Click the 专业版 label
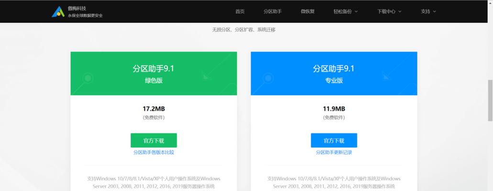The image size is (493, 191). [x=334, y=80]
